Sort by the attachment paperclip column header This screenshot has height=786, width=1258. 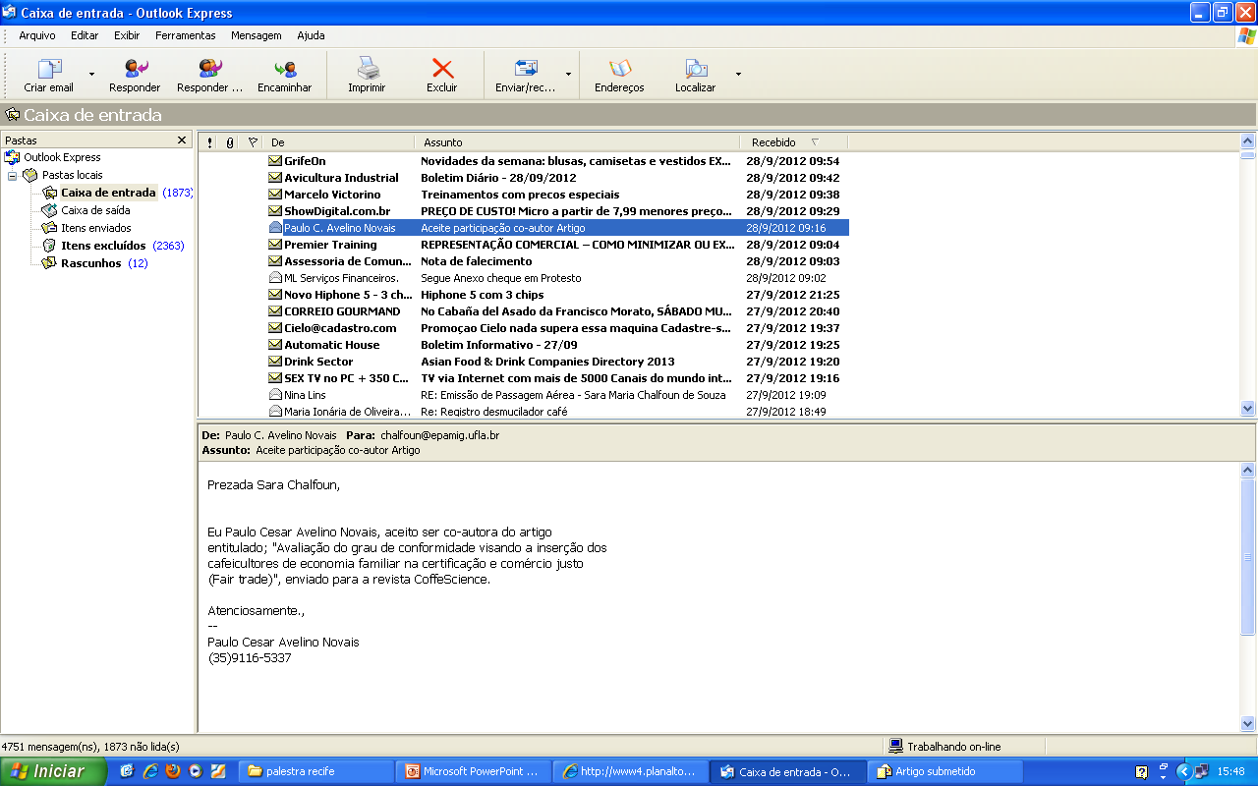[230, 142]
